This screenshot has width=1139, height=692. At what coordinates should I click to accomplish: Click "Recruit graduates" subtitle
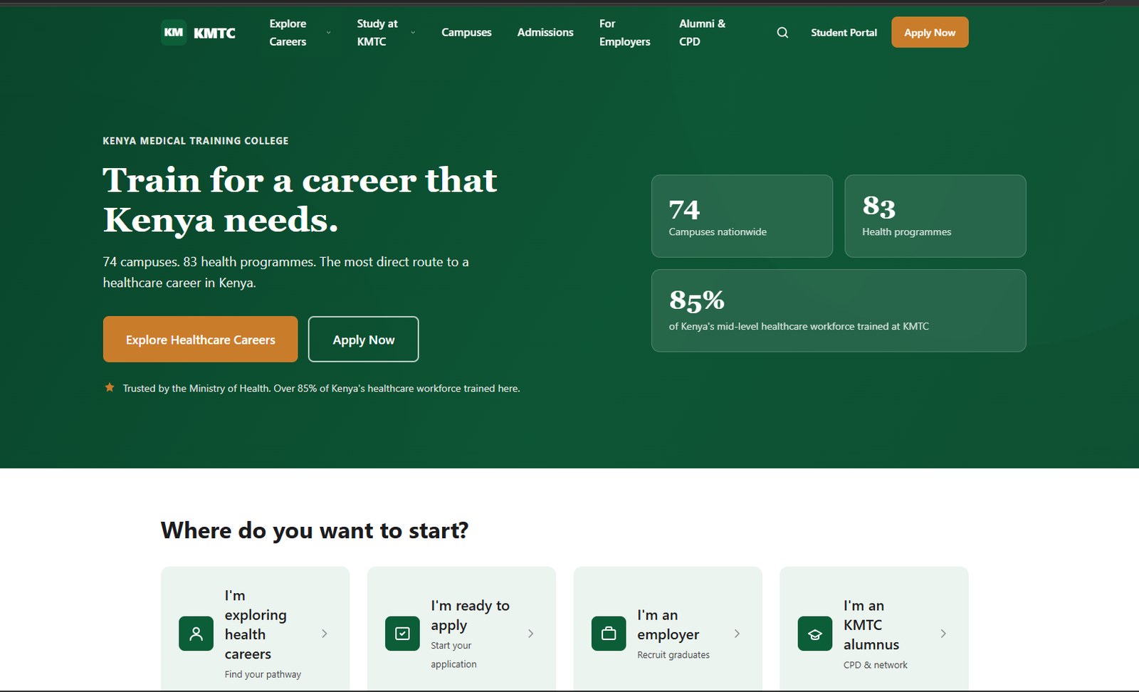tap(673, 655)
